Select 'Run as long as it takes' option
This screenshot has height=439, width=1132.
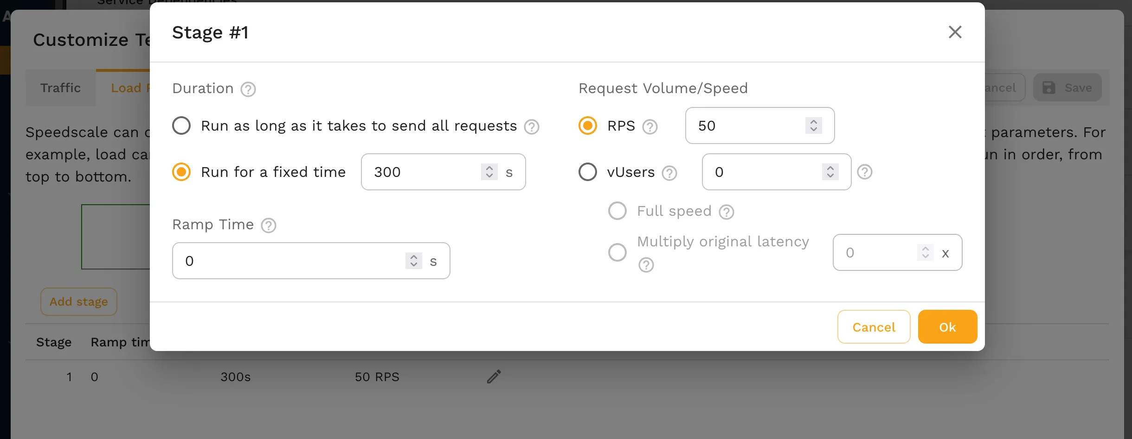click(181, 125)
